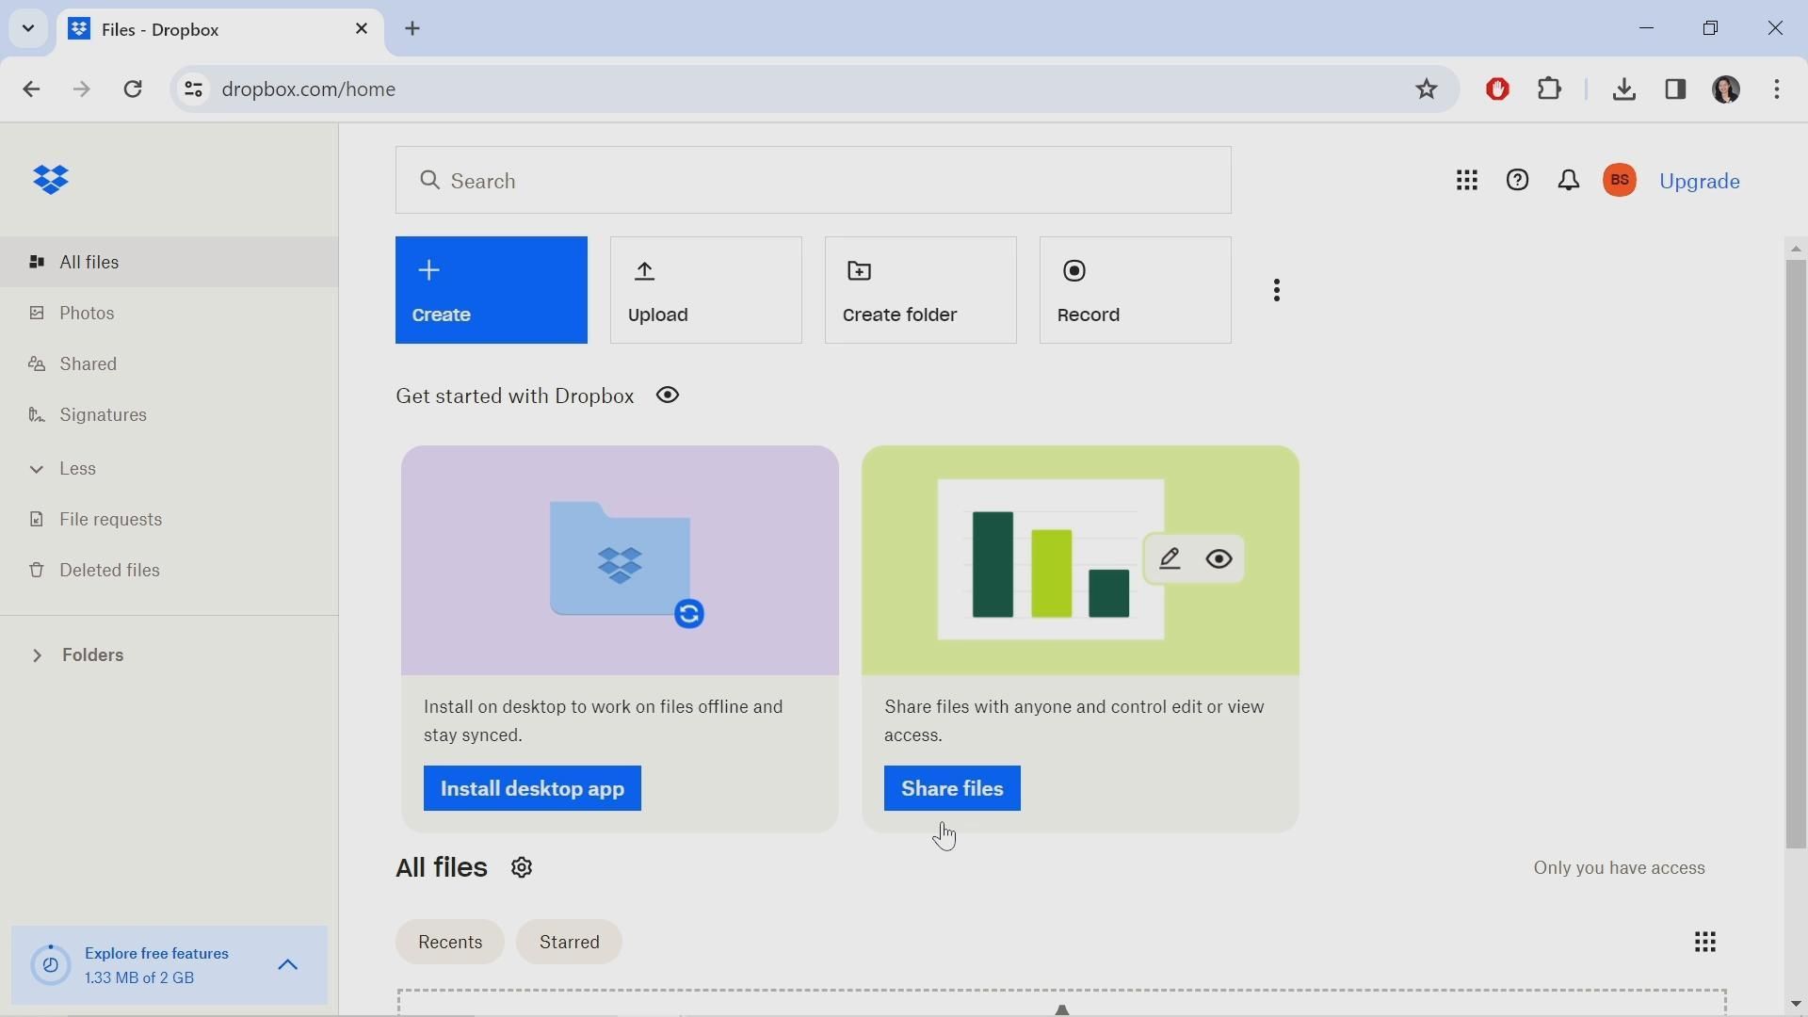Open the BS account avatar
Screen dimensions: 1808x1017
coord(1620,181)
